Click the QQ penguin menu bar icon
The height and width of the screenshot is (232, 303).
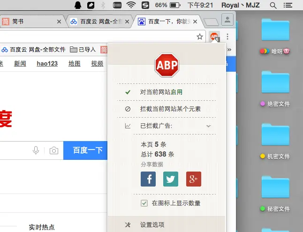(x=78, y=5)
